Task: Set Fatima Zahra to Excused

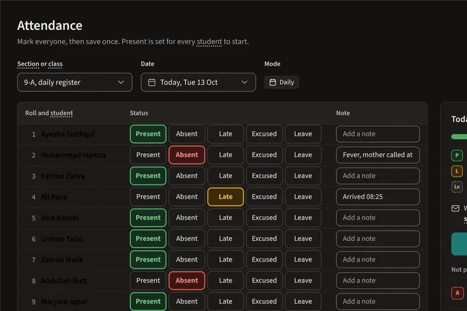Action: 264,176
